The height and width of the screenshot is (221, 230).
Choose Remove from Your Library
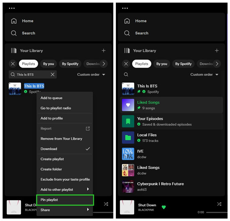(x=65, y=139)
